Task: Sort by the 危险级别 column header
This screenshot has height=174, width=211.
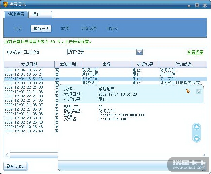Action: click(x=68, y=64)
